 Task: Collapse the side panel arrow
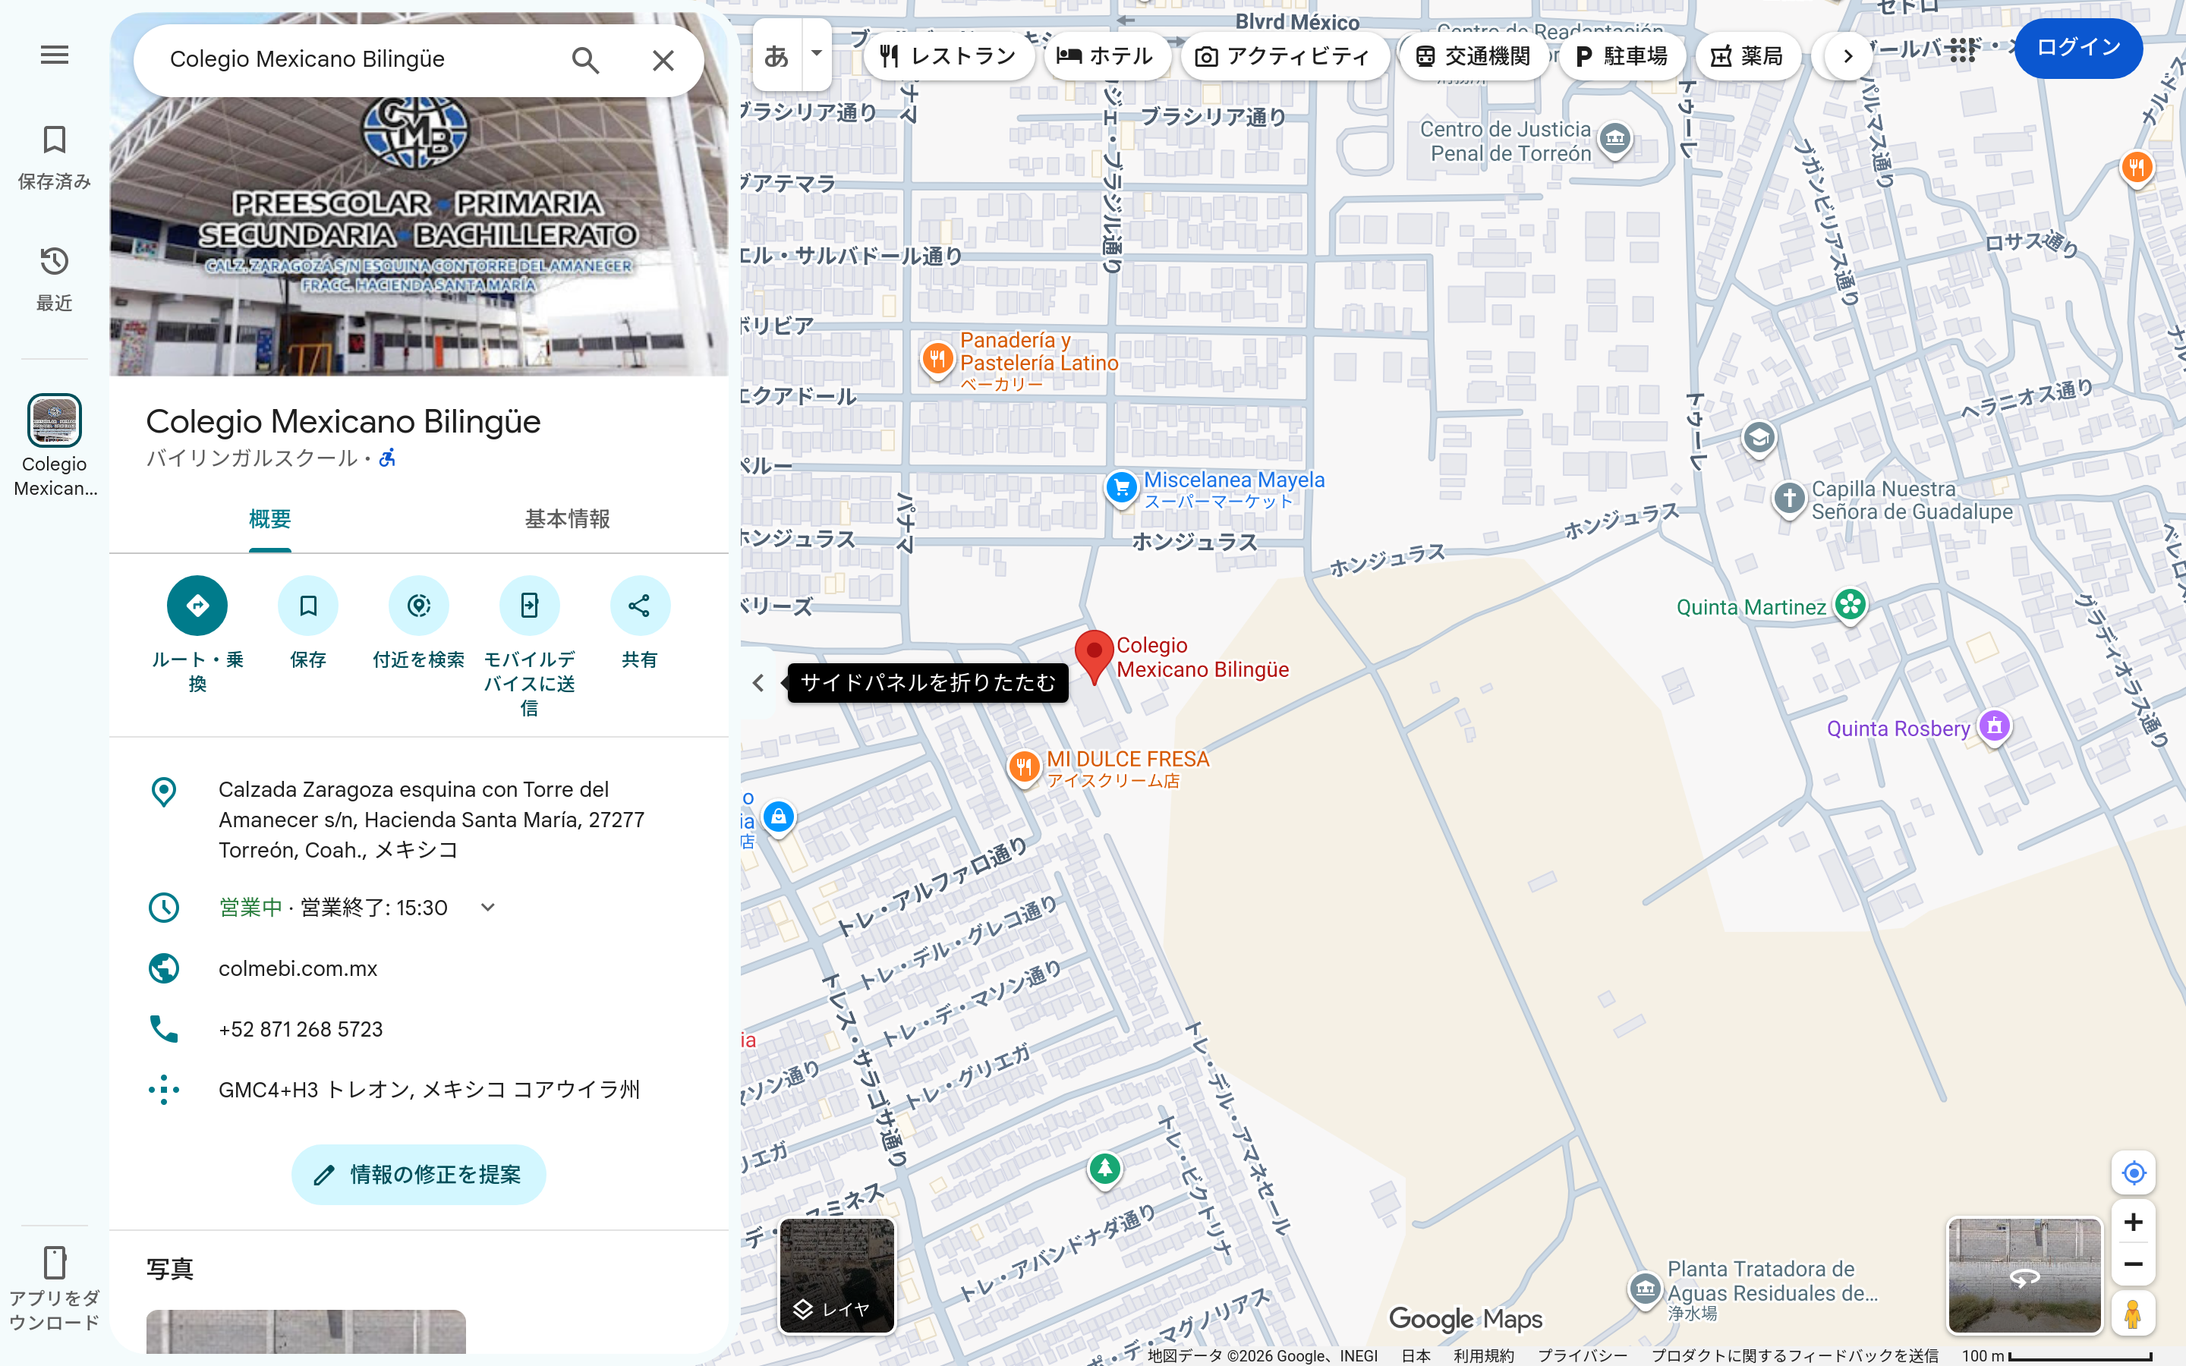click(x=758, y=683)
